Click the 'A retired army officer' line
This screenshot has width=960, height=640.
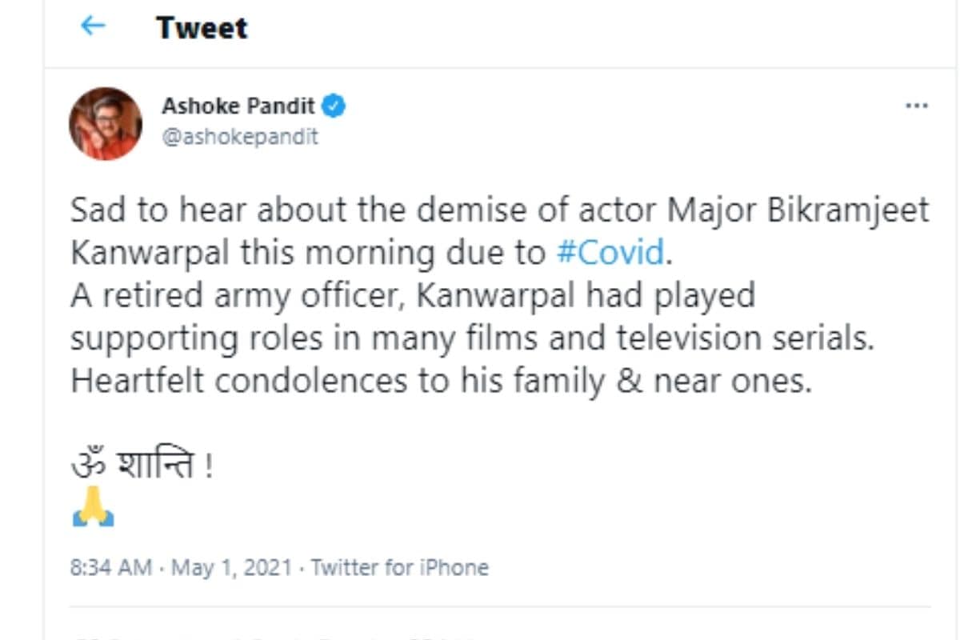point(412,296)
